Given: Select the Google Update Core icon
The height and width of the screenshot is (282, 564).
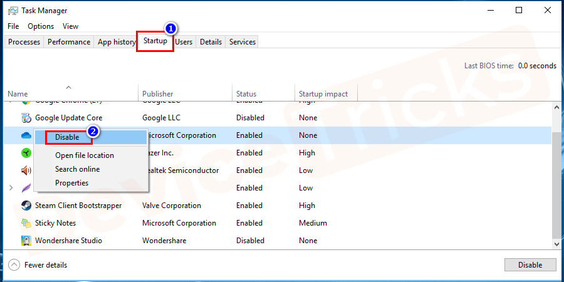Looking at the screenshot, I should click(26, 118).
